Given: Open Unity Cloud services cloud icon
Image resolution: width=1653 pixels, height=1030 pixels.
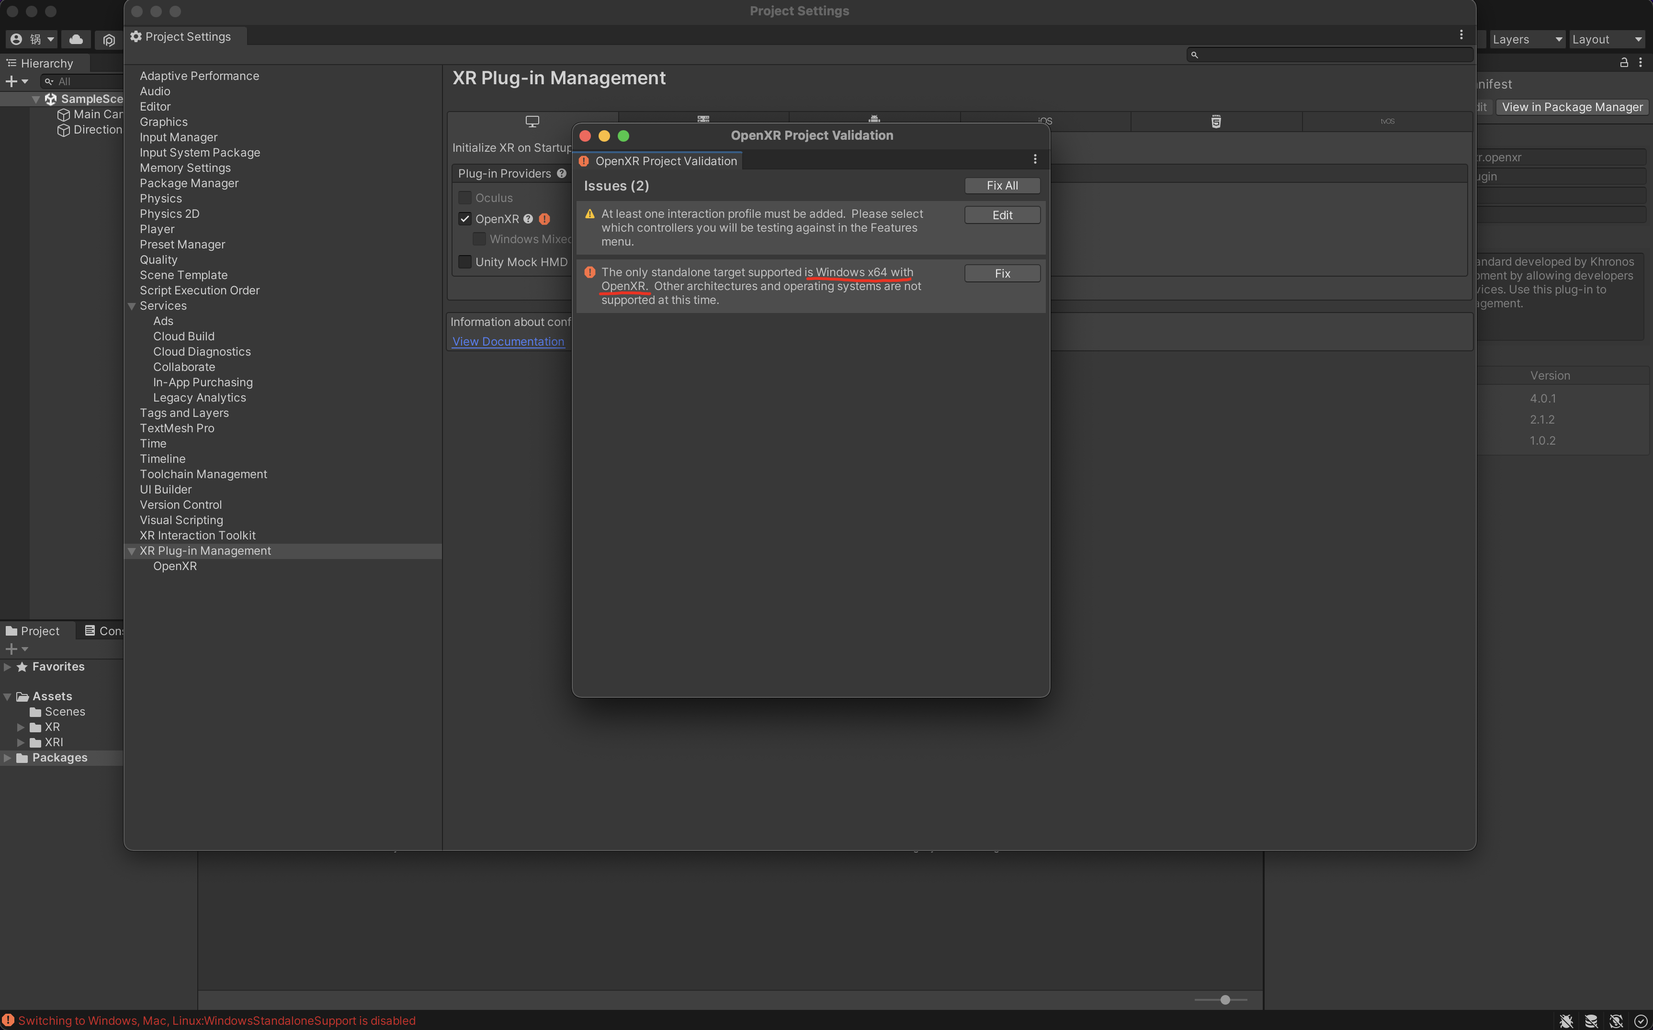Looking at the screenshot, I should pos(76,40).
